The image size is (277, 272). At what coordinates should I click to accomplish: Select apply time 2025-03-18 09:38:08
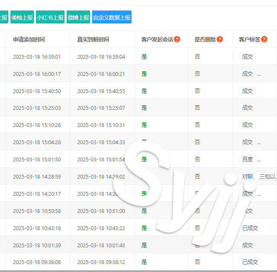pyautogui.click(x=37, y=262)
